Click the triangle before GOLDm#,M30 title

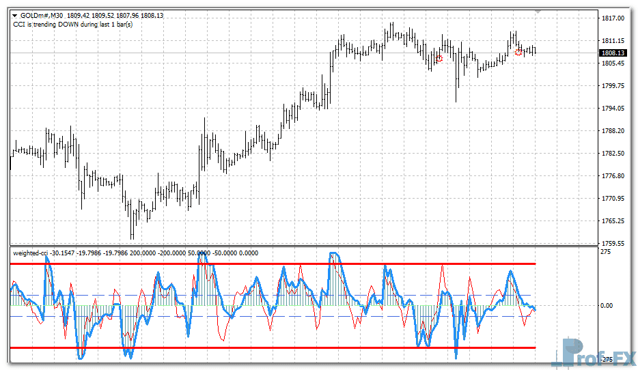pos(15,14)
